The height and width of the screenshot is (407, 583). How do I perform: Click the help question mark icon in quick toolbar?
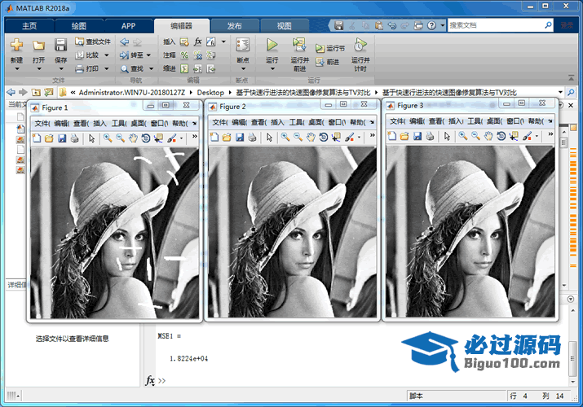(431, 25)
